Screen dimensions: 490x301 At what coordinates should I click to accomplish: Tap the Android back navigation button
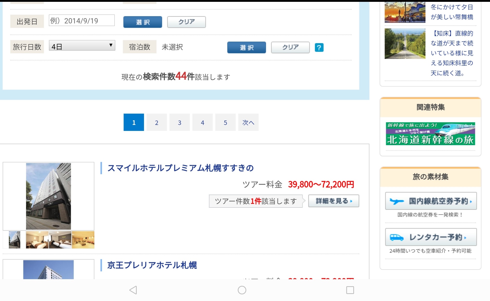coord(133,290)
